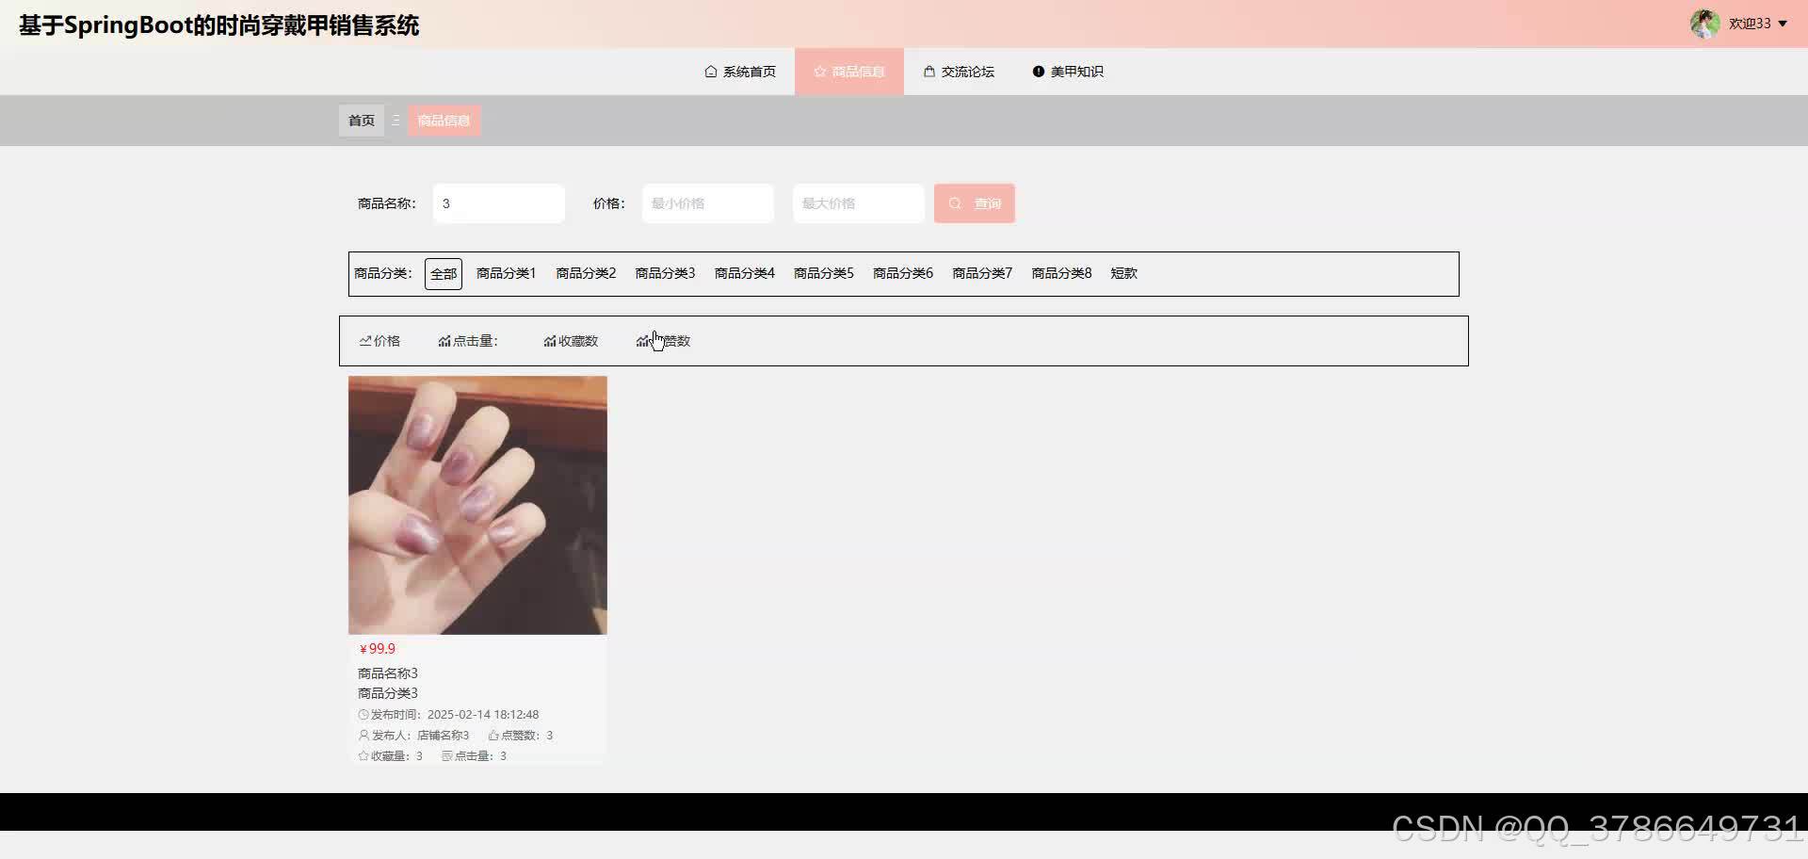Click the 商品分类3 label on product card
Screen dimensions: 1808x859
(388, 693)
